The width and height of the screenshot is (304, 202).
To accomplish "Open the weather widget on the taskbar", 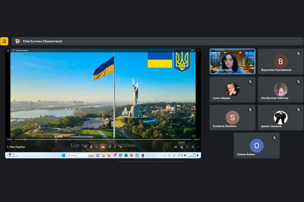I will [13, 155].
